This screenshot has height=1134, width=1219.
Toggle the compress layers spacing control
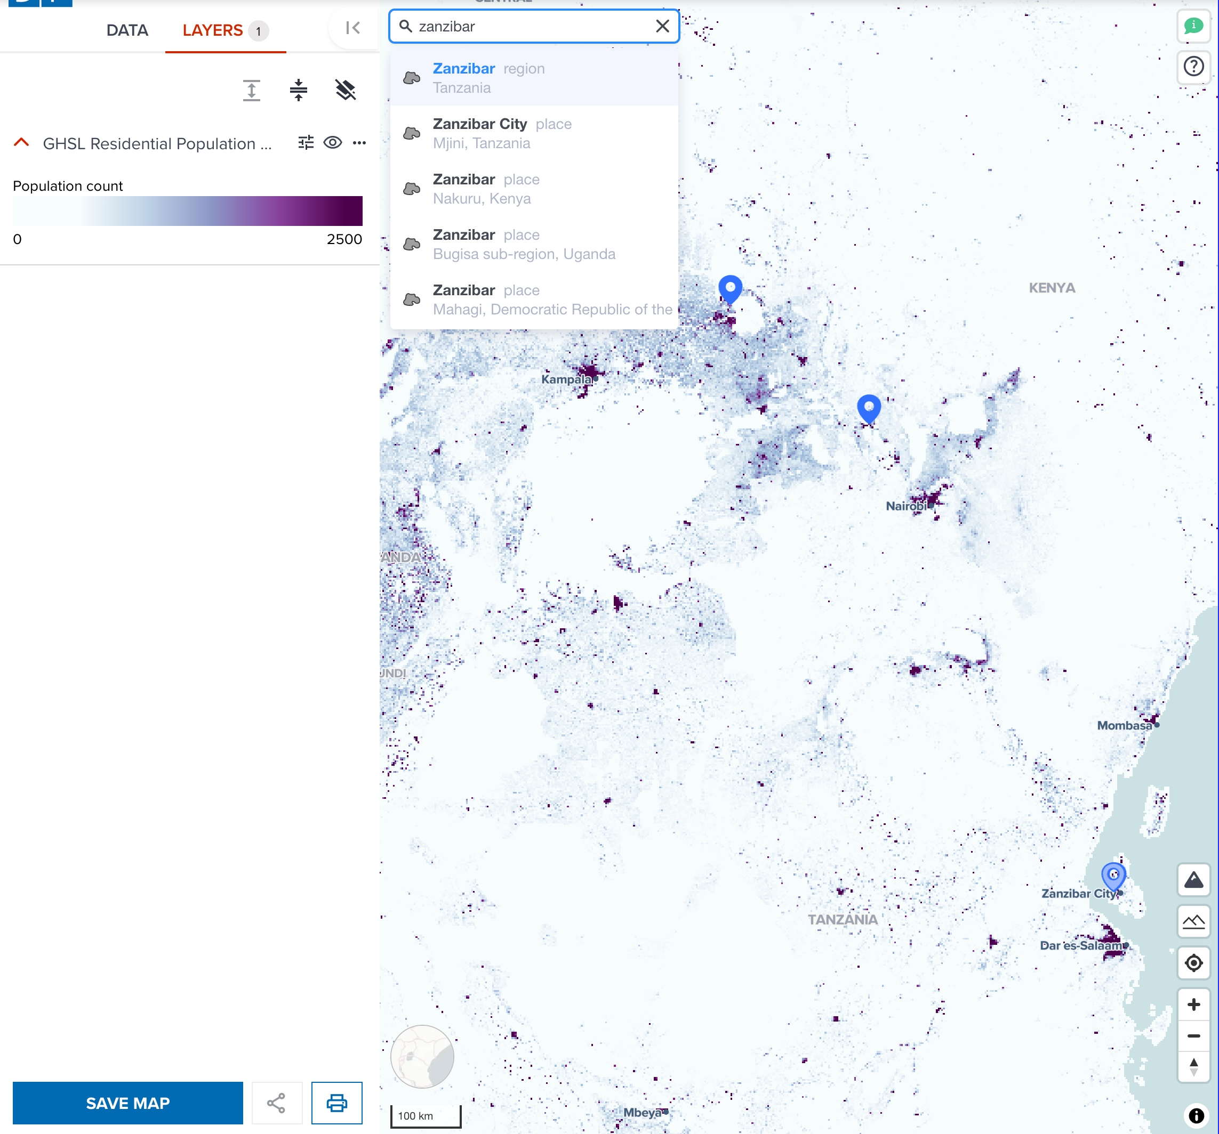(298, 90)
